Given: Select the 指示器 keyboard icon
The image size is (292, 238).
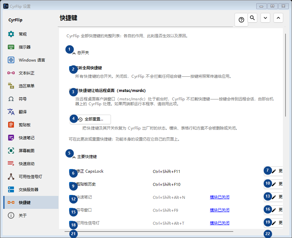Looking at the screenshot, I should tap(11, 47).
